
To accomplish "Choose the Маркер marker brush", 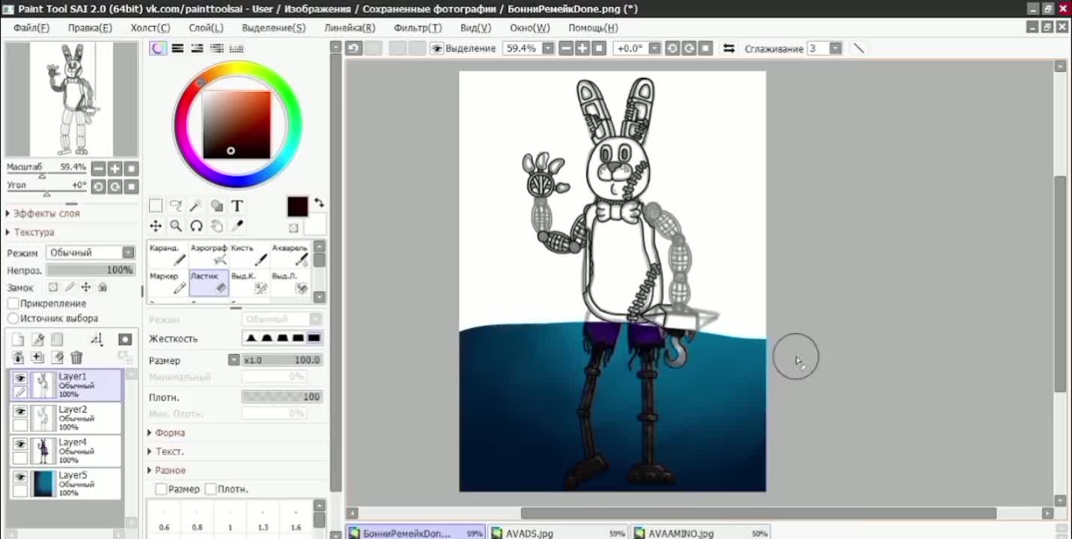I will pos(168,283).
